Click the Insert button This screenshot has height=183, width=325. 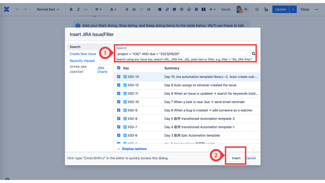[x=236, y=158]
